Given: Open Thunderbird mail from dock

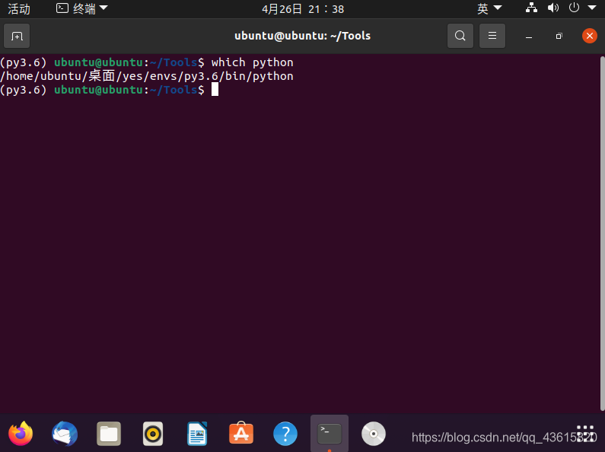Looking at the screenshot, I should 65,434.
